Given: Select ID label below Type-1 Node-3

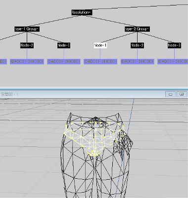Looking at the screenshot, I should pyautogui.click(x=64, y=61).
